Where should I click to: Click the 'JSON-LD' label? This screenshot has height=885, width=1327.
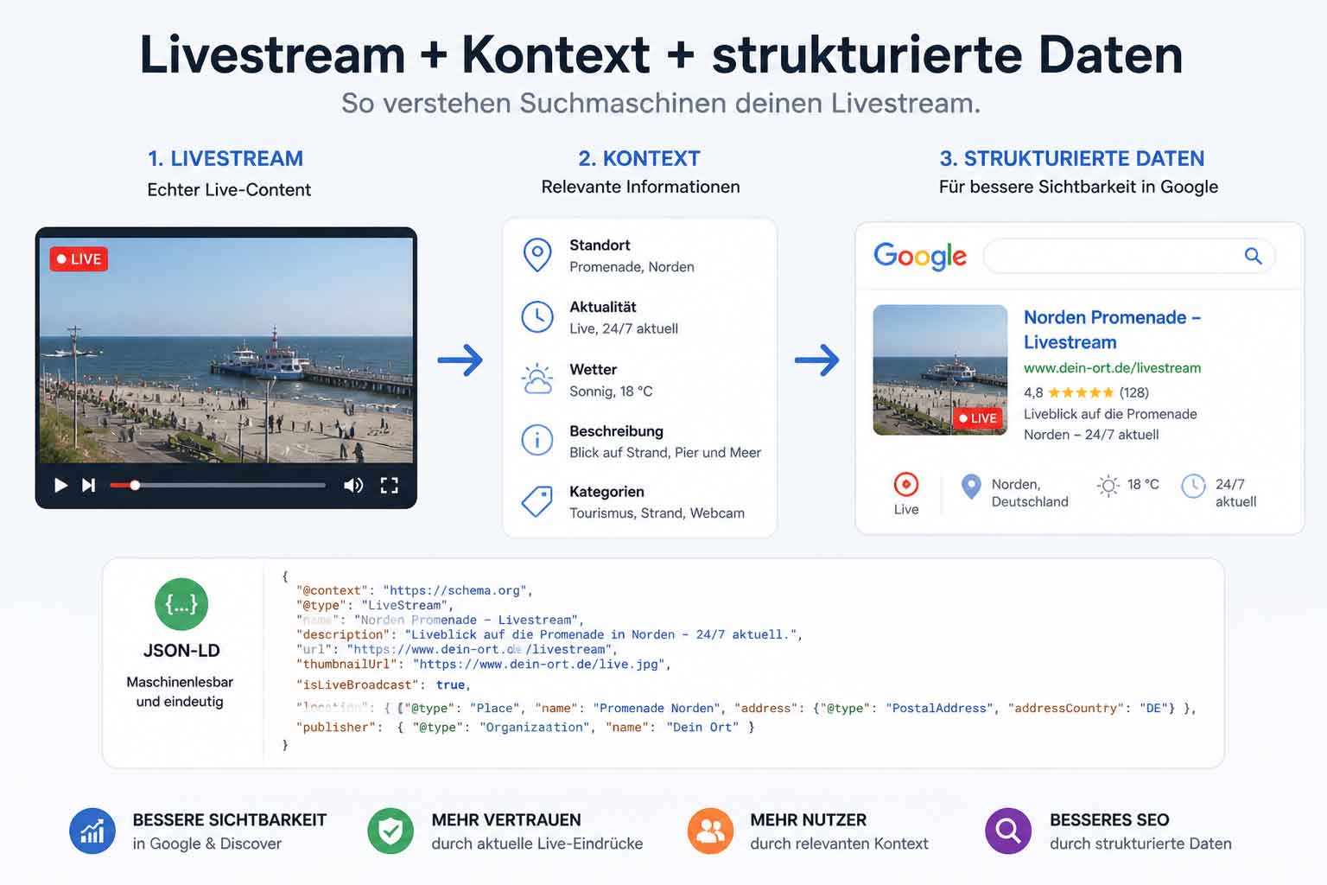coord(181,651)
